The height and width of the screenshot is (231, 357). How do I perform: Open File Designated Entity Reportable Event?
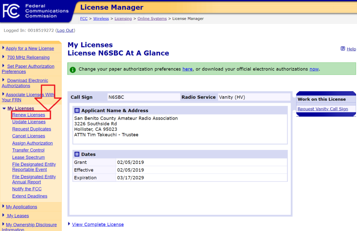click(x=34, y=167)
